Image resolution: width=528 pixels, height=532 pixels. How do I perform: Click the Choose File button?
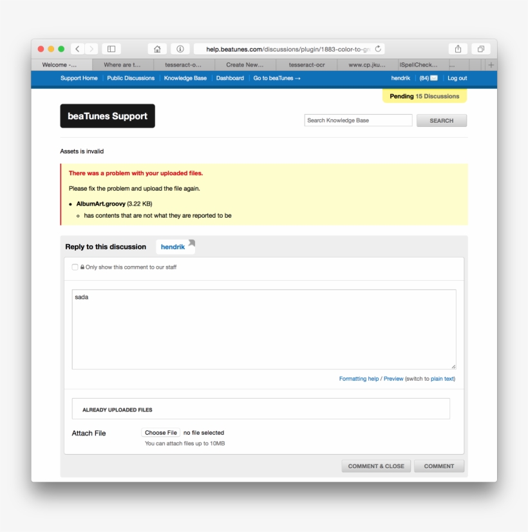(x=161, y=433)
